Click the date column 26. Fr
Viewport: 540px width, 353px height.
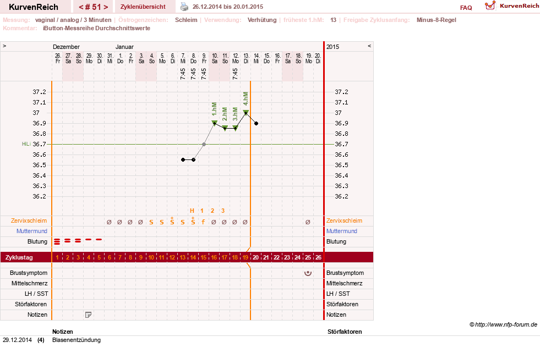(x=57, y=58)
